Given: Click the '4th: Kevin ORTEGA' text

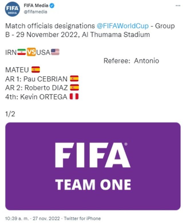Looking at the screenshot, I should point(36,97).
